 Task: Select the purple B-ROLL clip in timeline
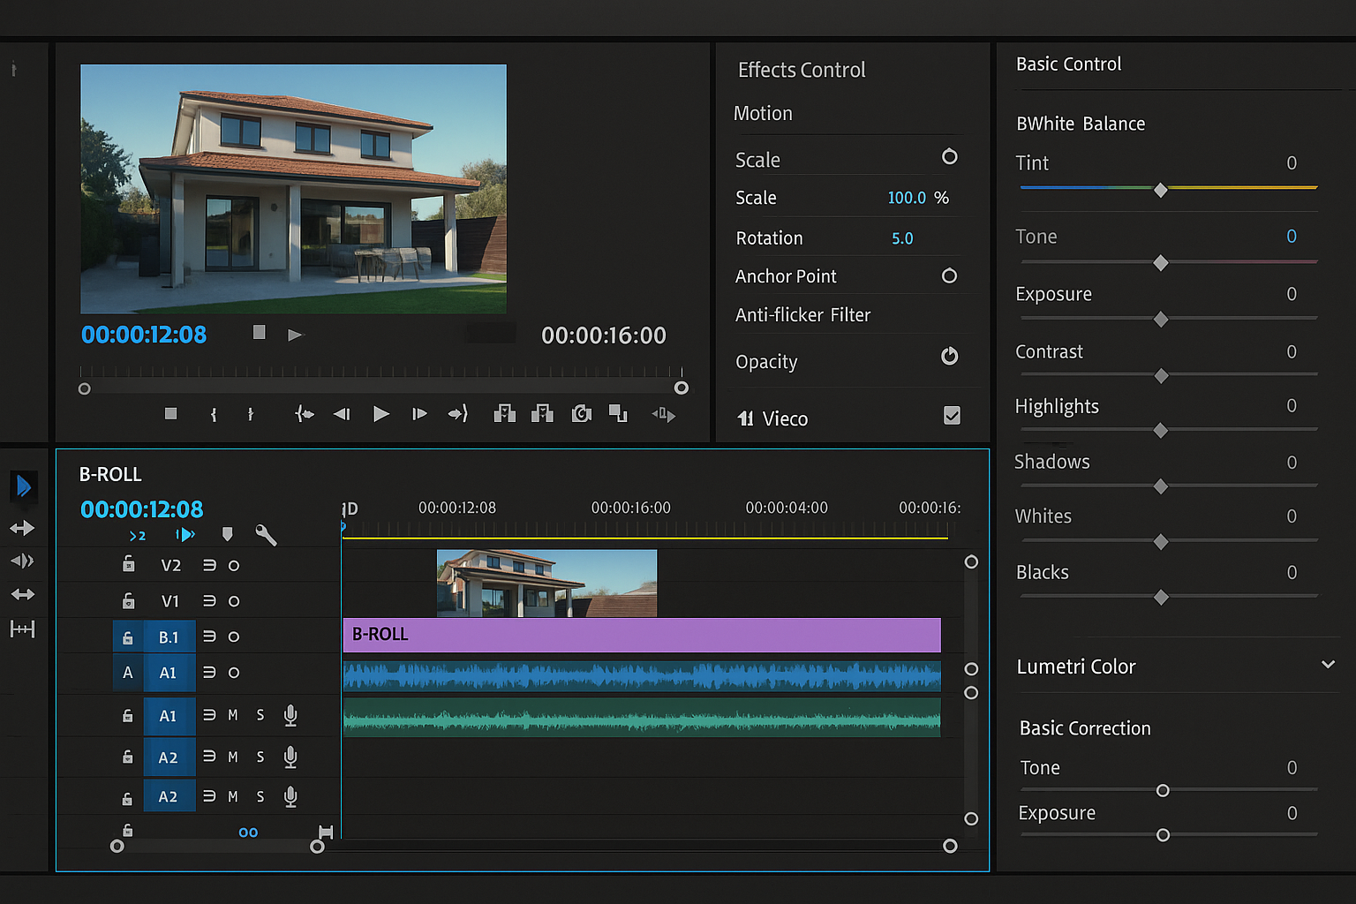click(x=641, y=635)
